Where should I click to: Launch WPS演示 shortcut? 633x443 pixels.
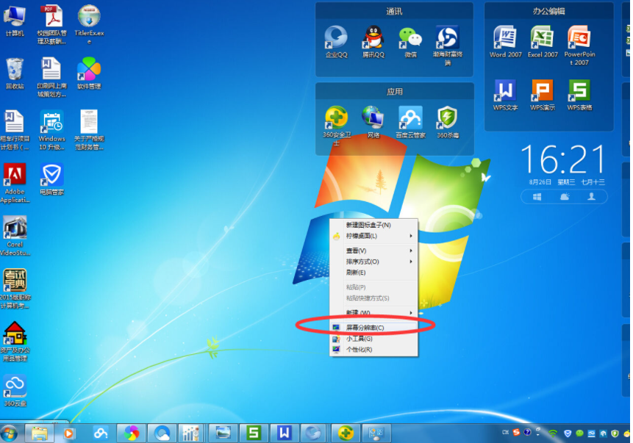pos(543,95)
